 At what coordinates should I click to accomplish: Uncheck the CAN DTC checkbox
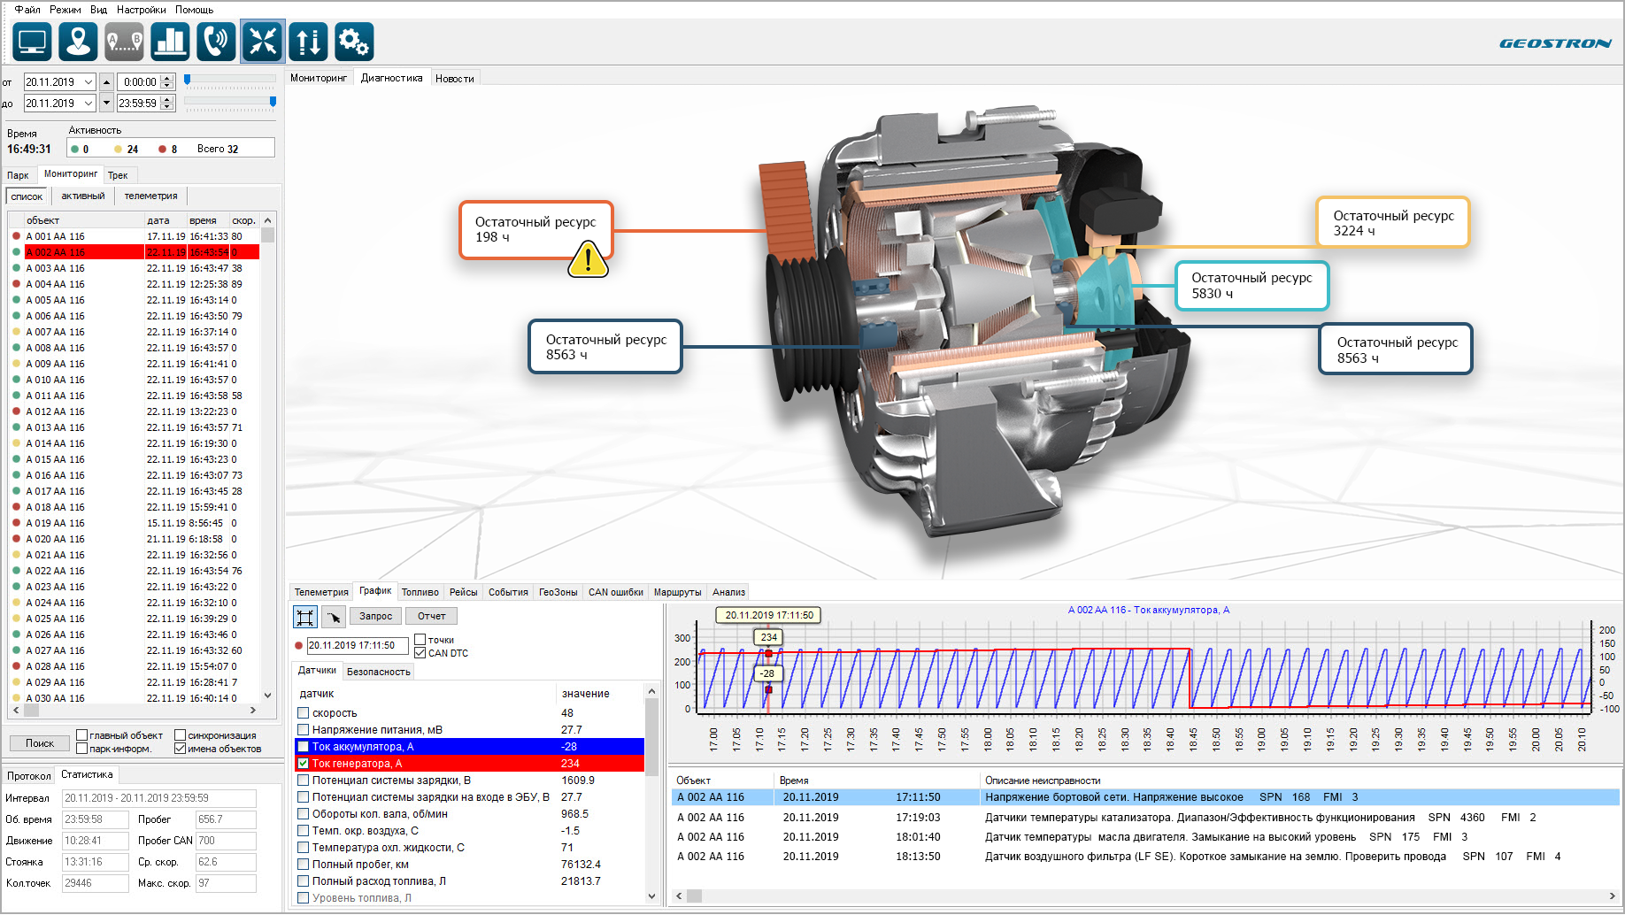(x=420, y=653)
